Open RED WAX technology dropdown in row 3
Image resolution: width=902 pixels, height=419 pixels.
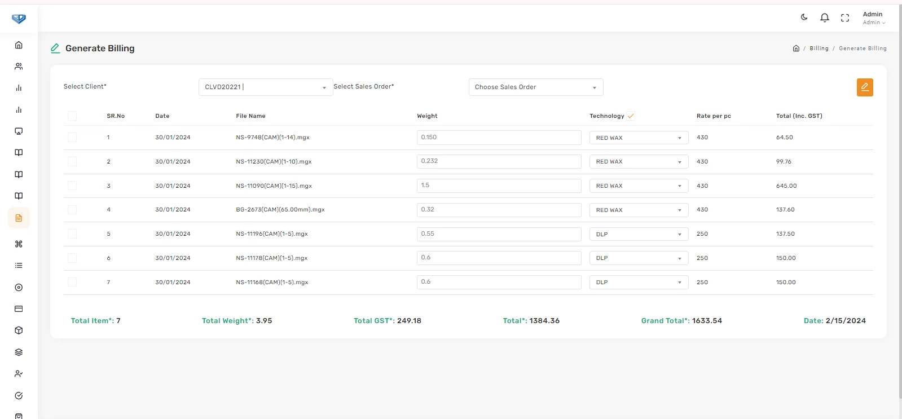click(x=639, y=186)
